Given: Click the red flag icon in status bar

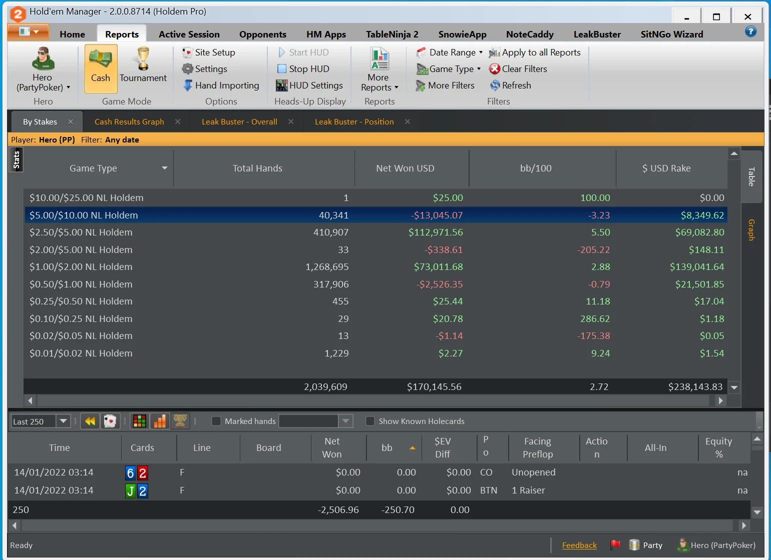Looking at the screenshot, I should click(x=615, y=545).
